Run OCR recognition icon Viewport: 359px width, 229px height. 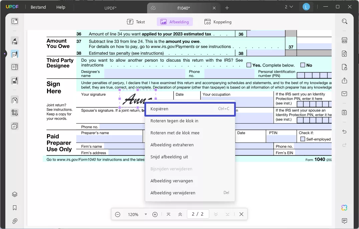(x=344, y=40)
